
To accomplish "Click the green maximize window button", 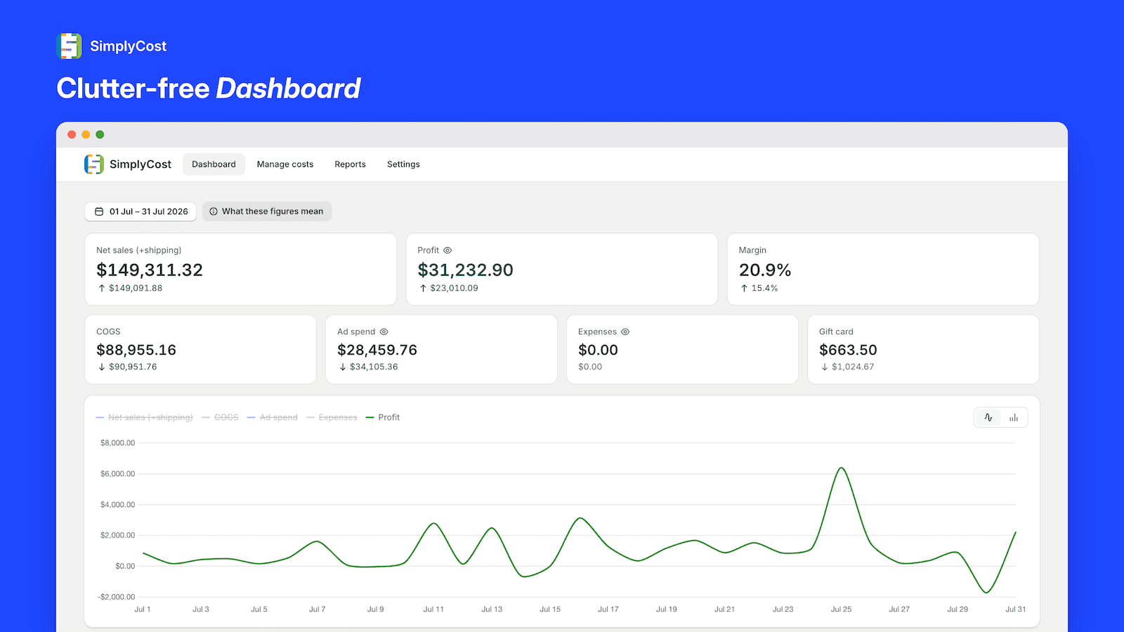I will tap(100, 134).
